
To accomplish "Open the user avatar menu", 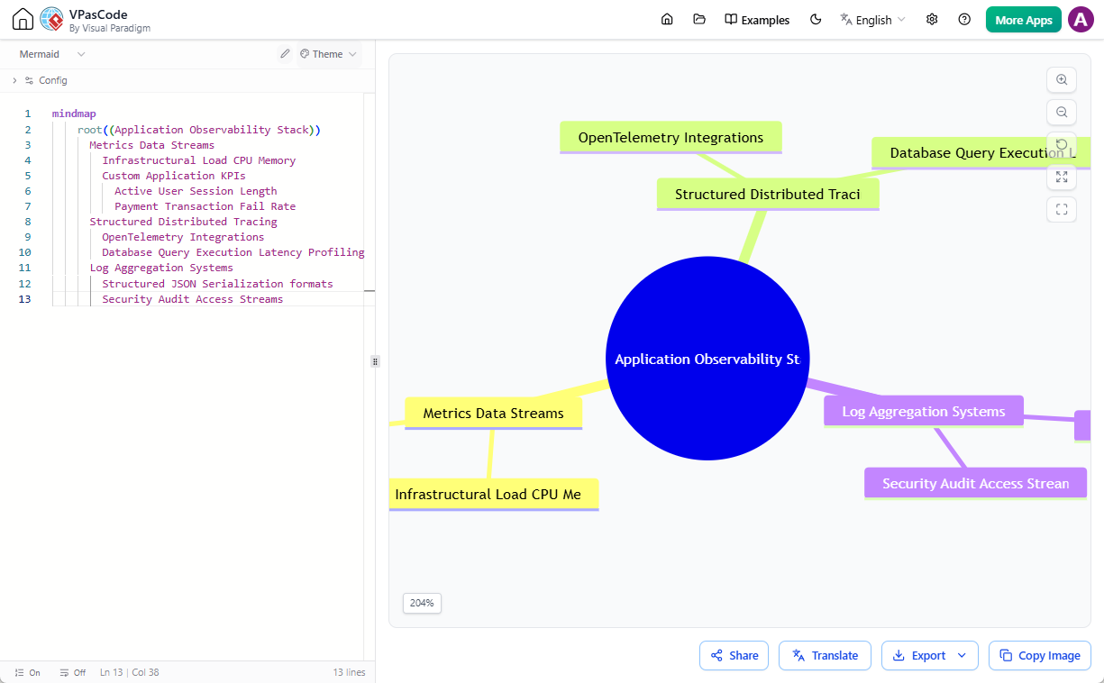I will (x=1081, y=20).
